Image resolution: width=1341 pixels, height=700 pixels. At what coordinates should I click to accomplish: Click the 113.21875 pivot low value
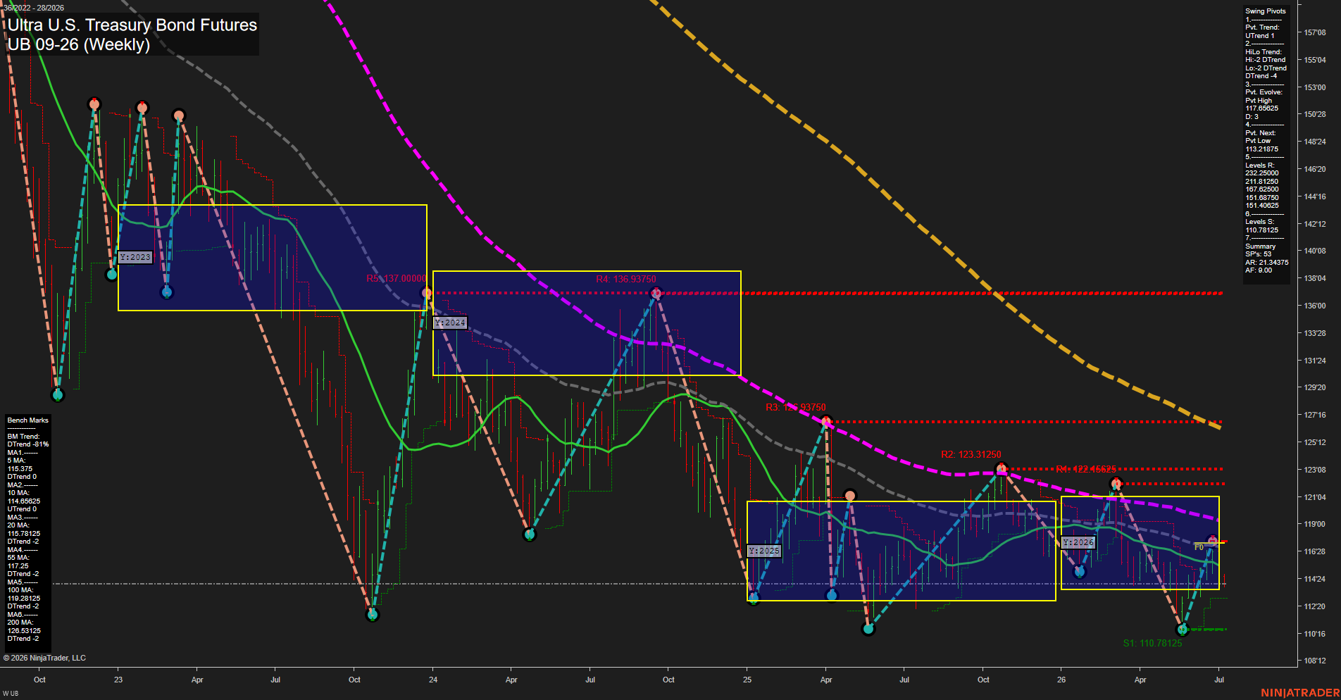pos(1262,149)
